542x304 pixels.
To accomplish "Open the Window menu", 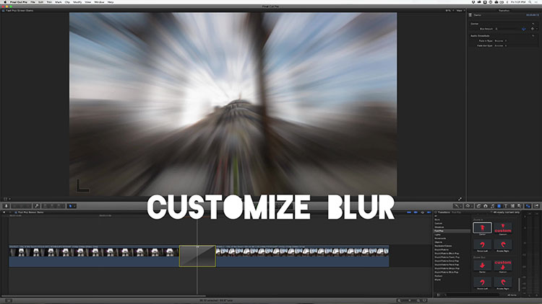I will coord(99,2).
